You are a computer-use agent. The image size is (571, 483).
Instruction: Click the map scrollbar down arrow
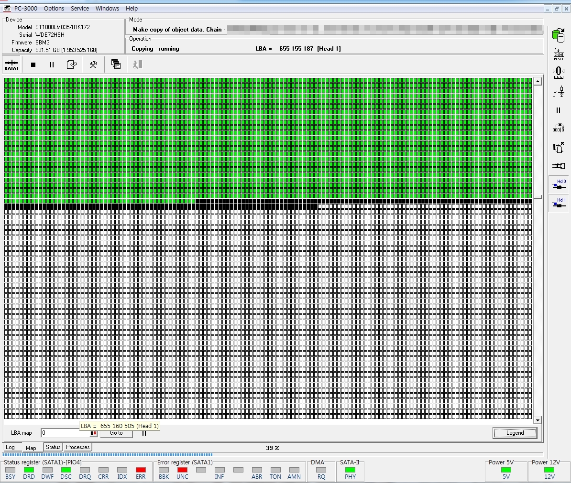(538, 420)
